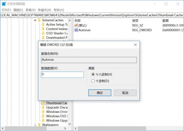
Task: Select the Windows Upgrade tree item
Action: point(57,120)
